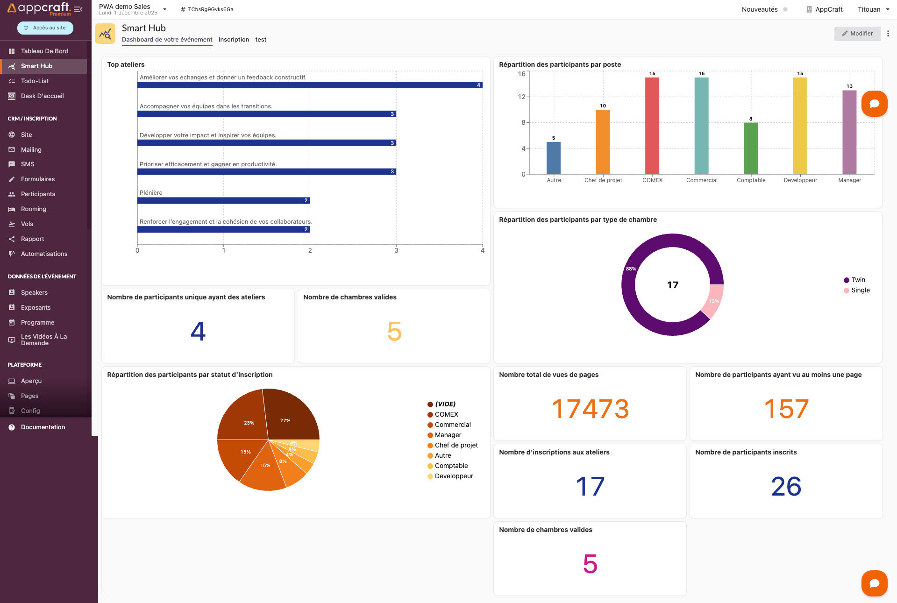Click the Accès au site button
Viewport: 897px width, 603px height.
pyautogui.click(x=45, y=28)
